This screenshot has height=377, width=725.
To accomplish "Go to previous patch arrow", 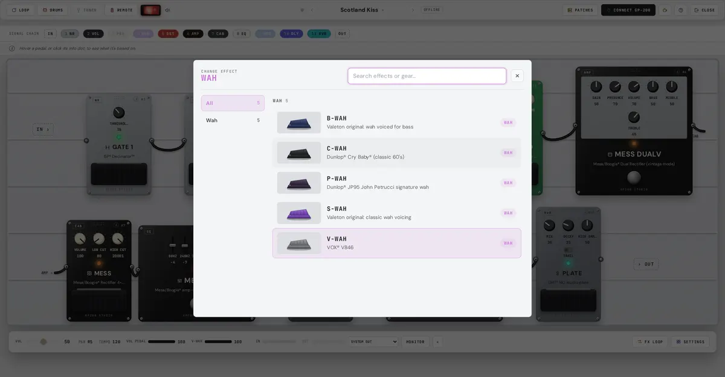I will tap(312, 10).
